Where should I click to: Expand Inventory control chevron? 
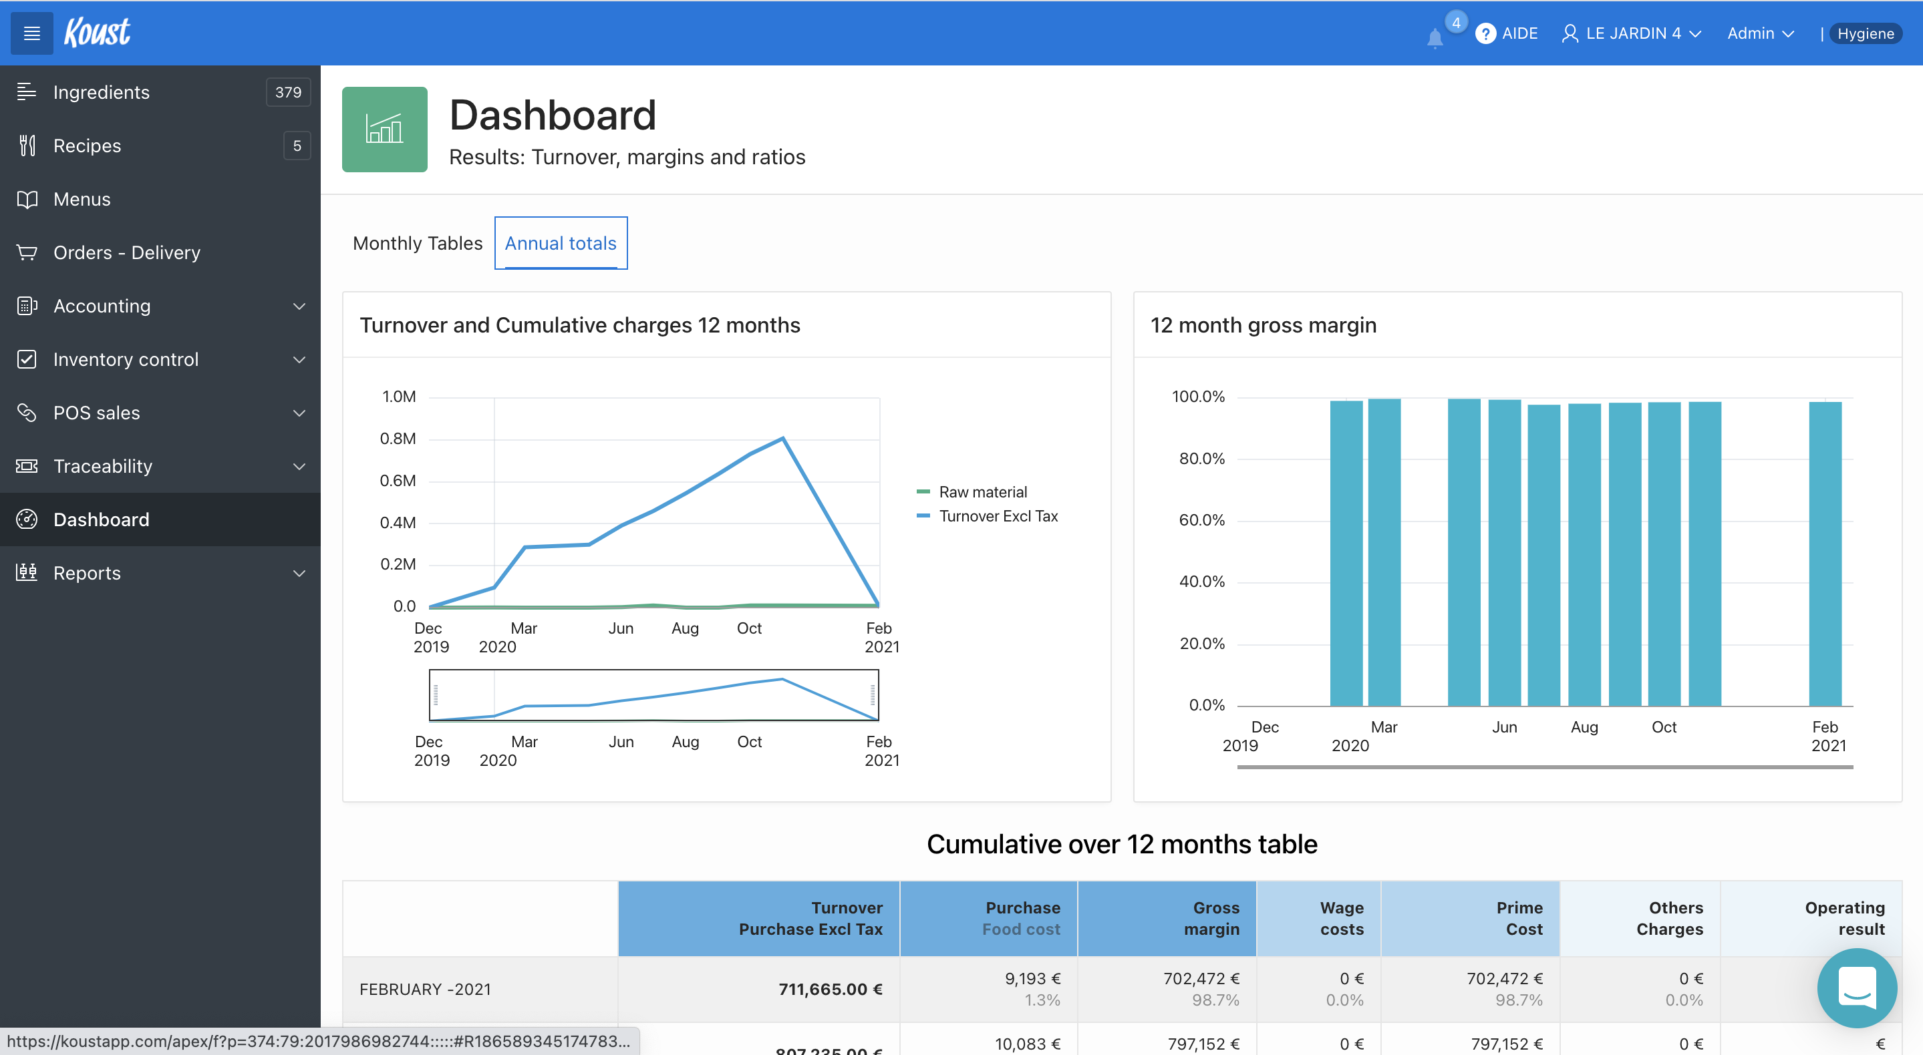coord(299,360)
